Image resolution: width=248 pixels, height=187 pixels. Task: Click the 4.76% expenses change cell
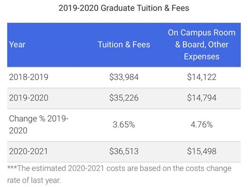click(201, 125)
